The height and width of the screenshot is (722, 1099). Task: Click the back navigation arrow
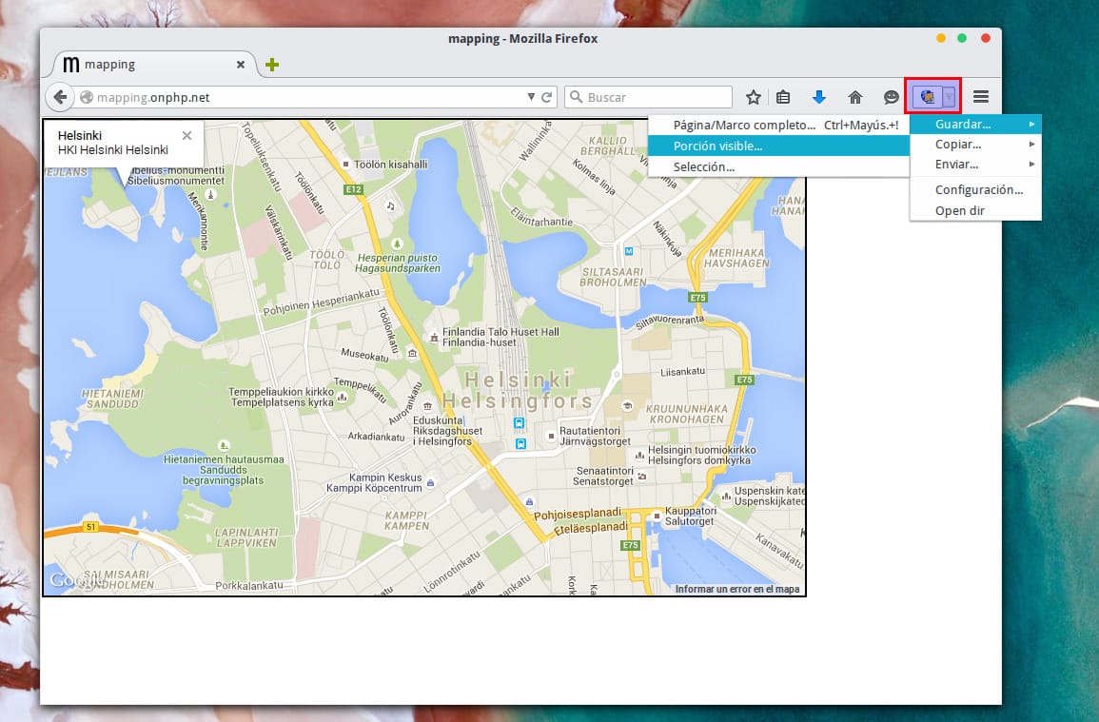(x=59, y=96)
